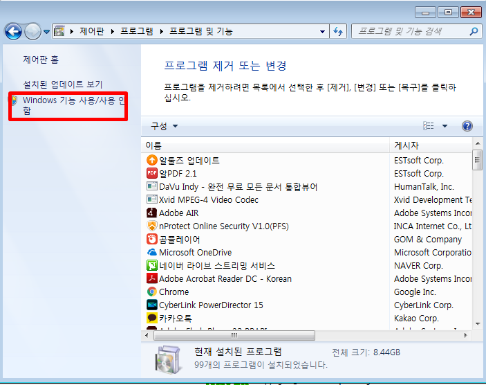Open the 제어판 홈 link
Image resolution: width=486 pixels, height=385 pixels.
[41, 60]
